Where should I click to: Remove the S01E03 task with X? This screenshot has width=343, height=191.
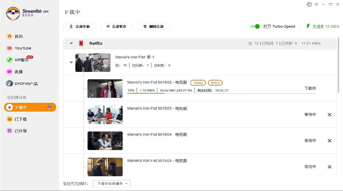pos(330,115)
